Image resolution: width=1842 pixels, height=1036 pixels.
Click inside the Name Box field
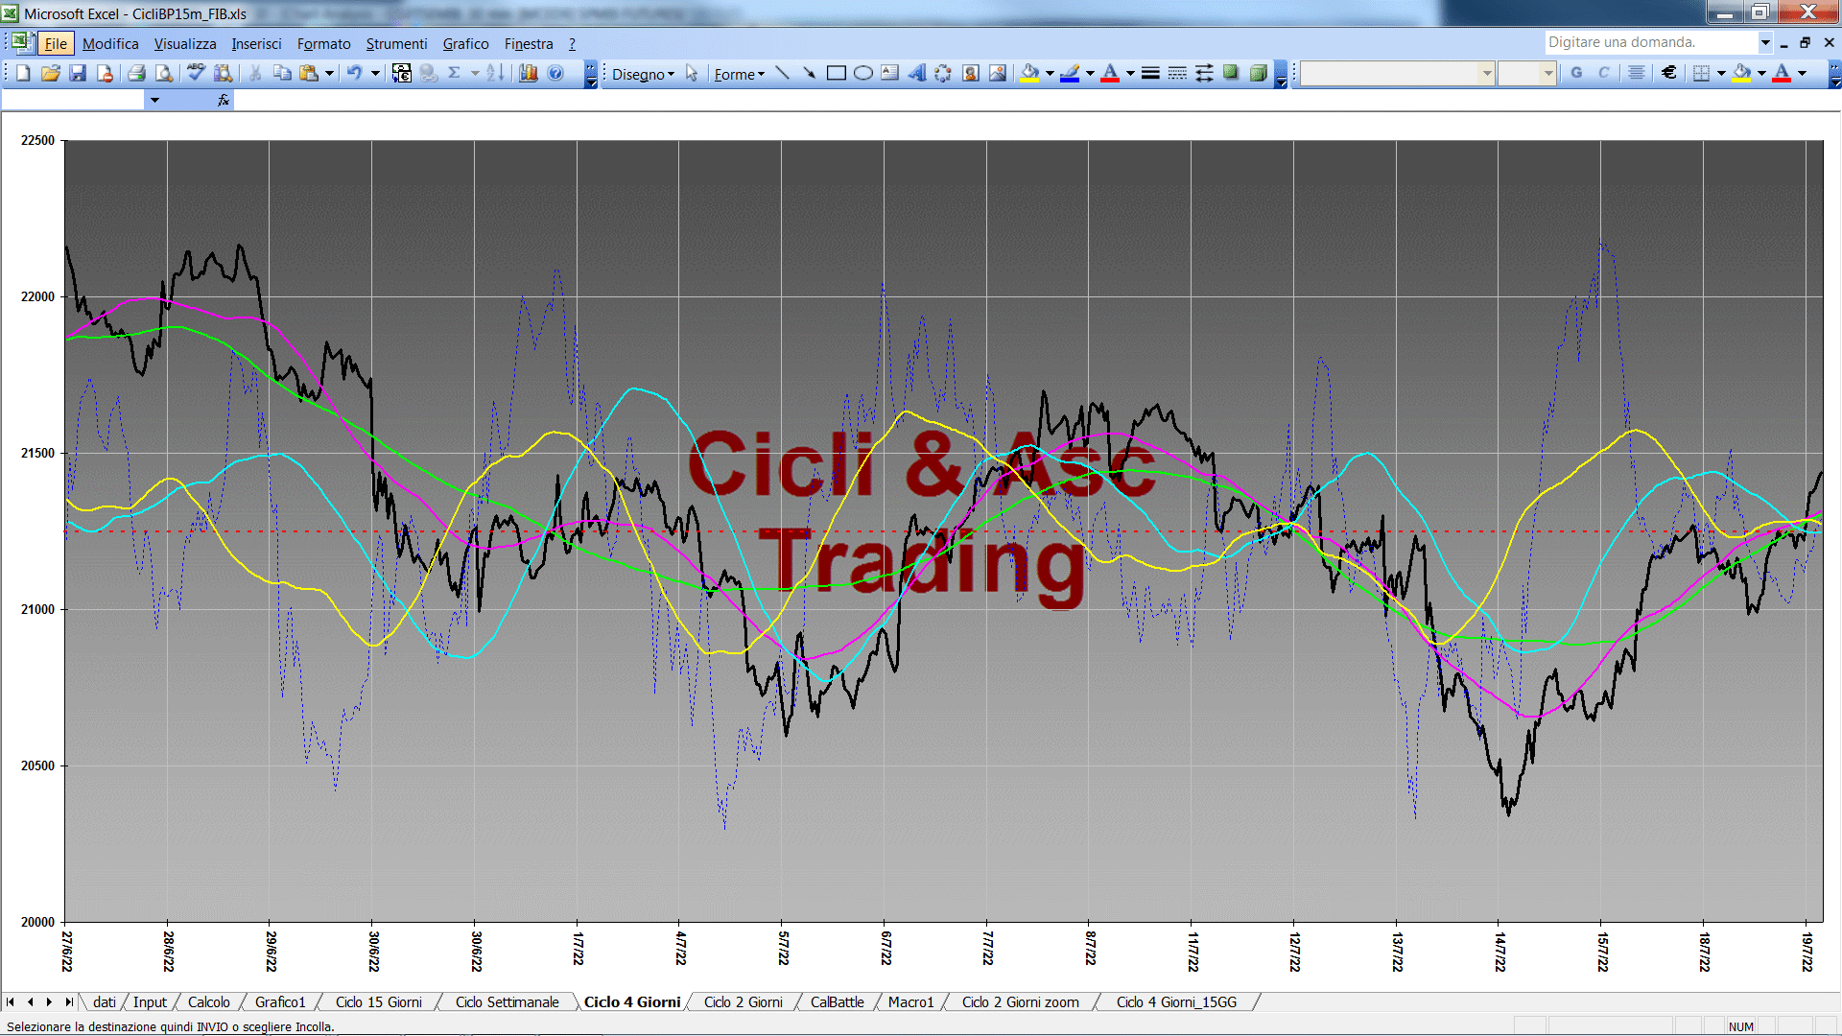[x=73, y=100]
